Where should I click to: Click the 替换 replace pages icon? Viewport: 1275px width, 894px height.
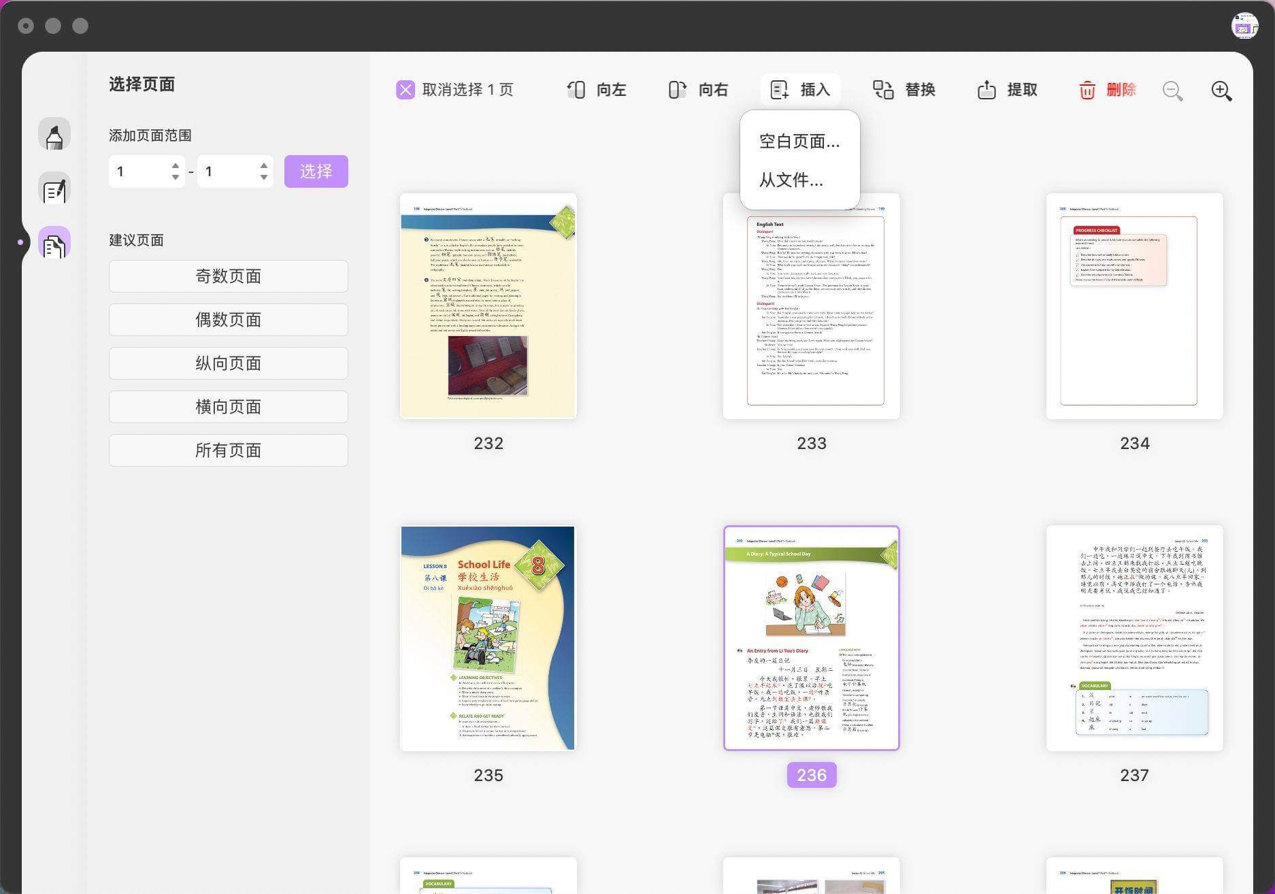tap(883, 90)
